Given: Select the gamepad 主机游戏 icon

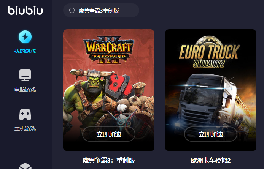Looking at the screenshot, I should pos(25,115).
